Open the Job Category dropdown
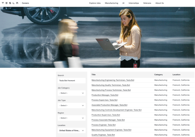The height and width of the screenshot is (137, 195). [72, 93]
